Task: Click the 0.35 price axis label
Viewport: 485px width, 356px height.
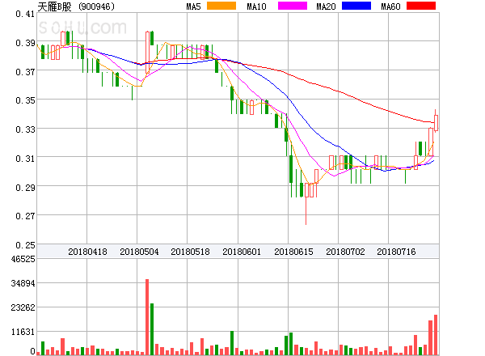Action: point(25,100)
